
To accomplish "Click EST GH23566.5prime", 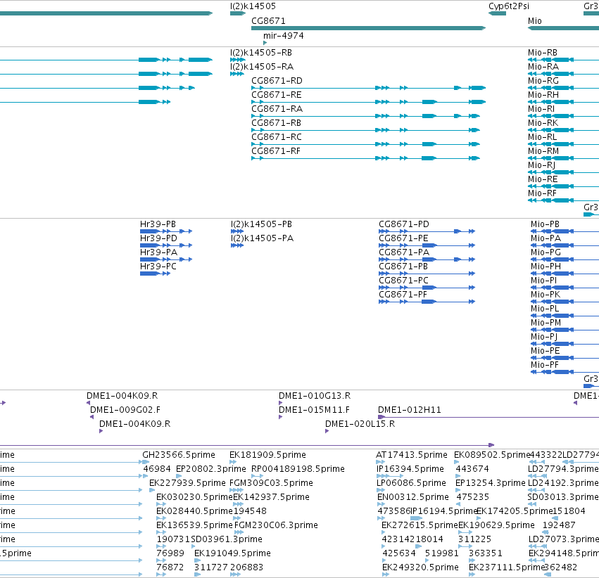I will pos(146,462).
